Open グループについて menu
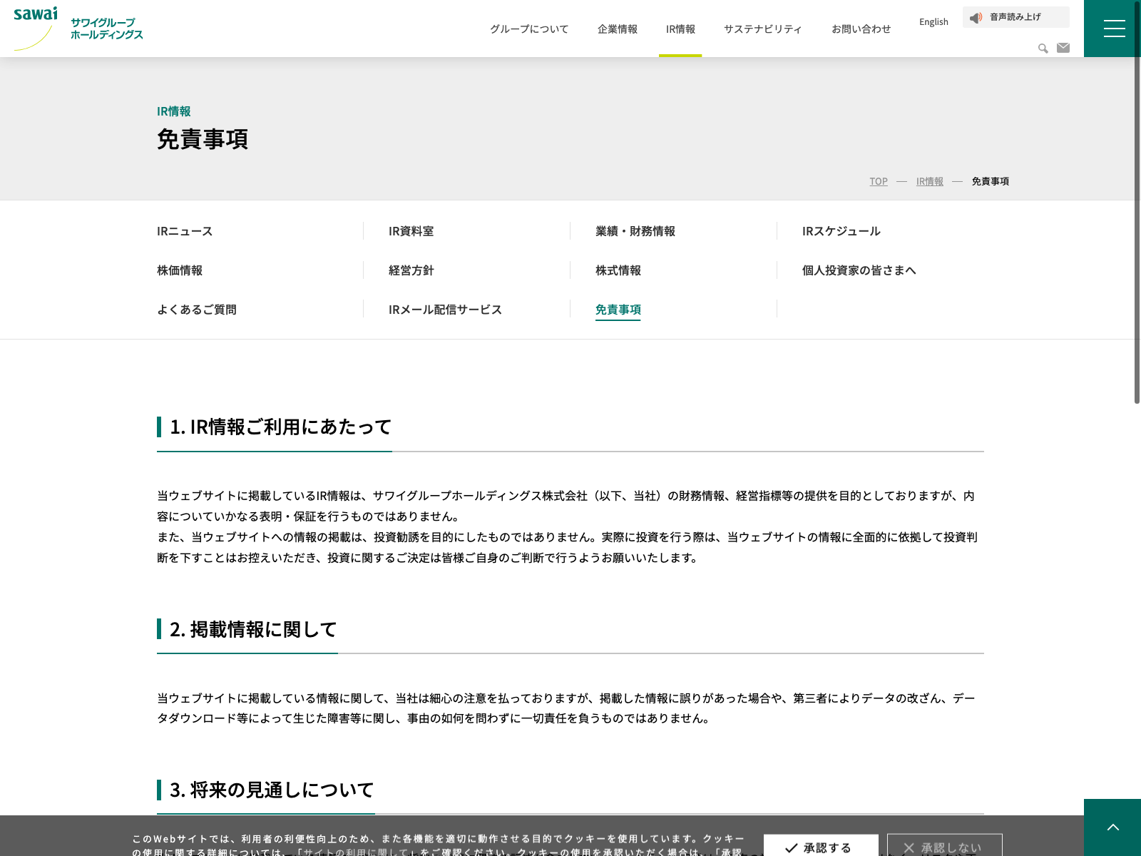 click(529, 29)
